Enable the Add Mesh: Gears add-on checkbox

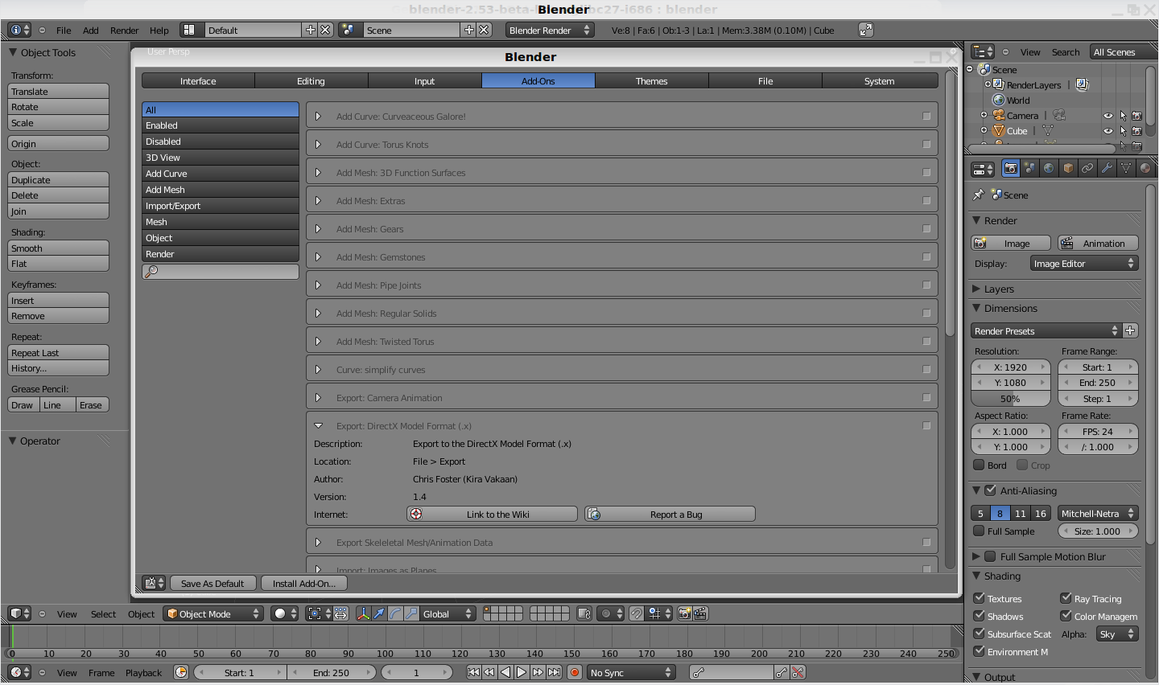[926, 229]
